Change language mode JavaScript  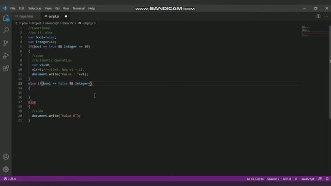point(308,179)
